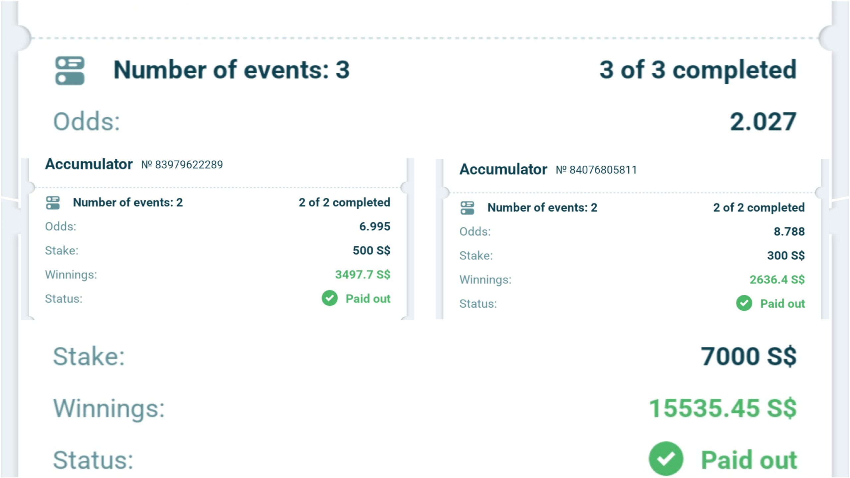Click the events icon in accumulator 84076805811
Viewport: 850px width, 478px height.
[x=467, y=208]
